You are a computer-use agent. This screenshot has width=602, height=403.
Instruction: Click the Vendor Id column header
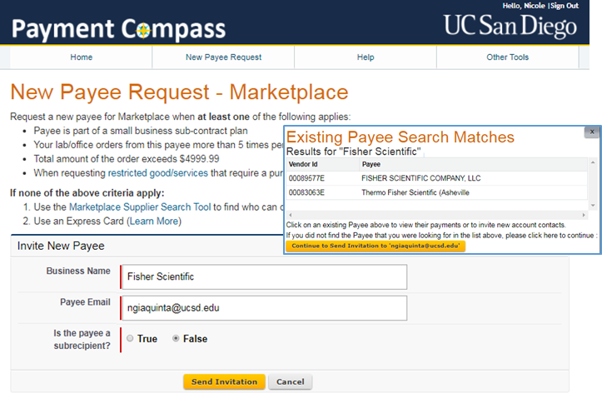[x=303, y=164]
